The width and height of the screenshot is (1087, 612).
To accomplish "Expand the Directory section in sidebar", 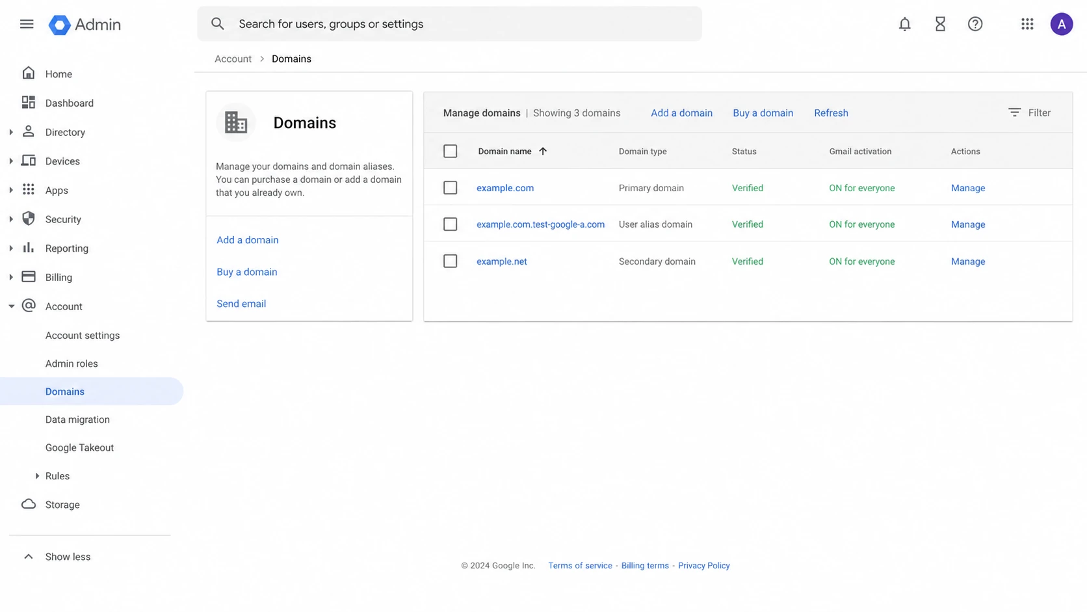I will (11, 132).
